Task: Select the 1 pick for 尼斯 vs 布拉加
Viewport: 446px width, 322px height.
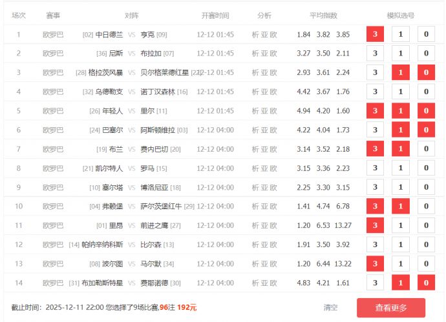Action: [x=400, y=54]
